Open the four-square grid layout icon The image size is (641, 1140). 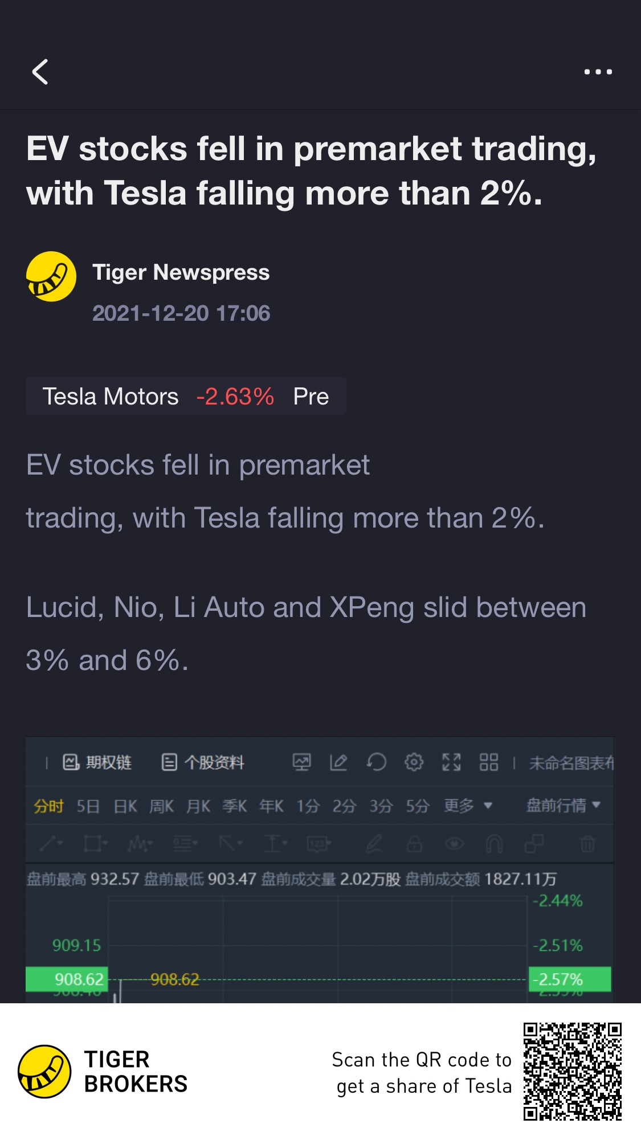(x=489, y=762)
